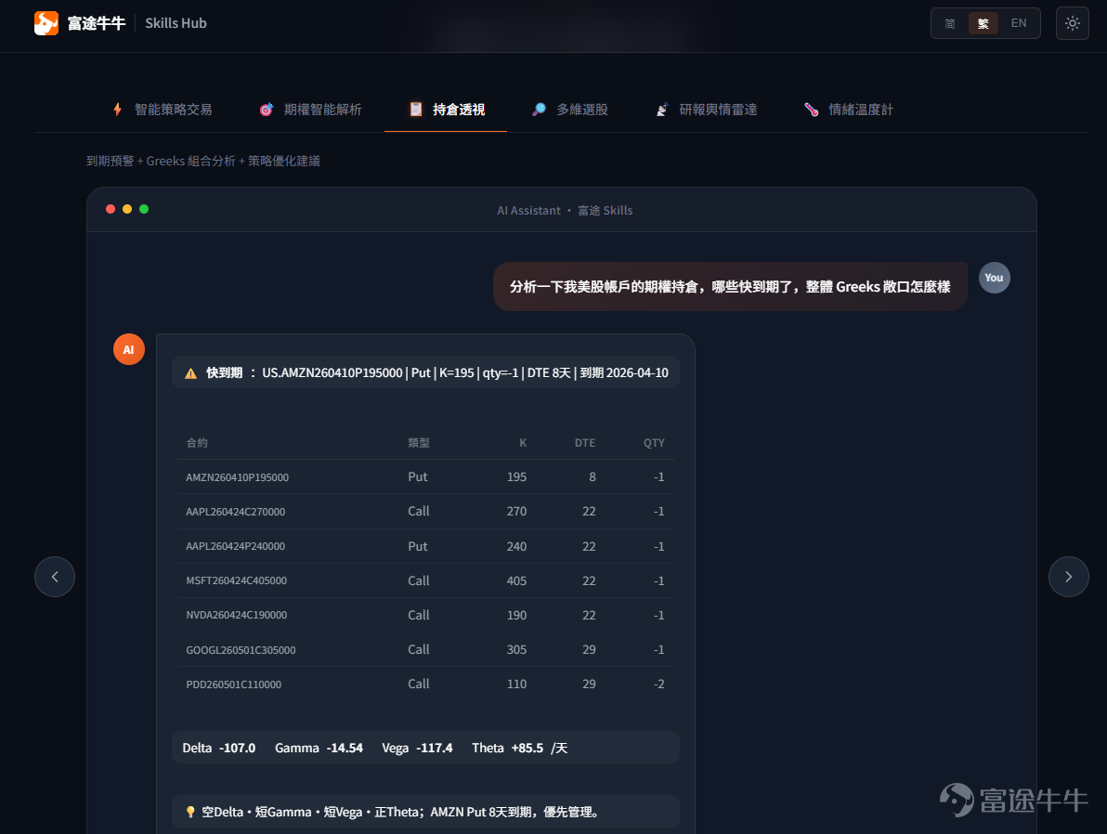
Task: Click the target icon of 期權智能解析
Action: pos(267,110)
